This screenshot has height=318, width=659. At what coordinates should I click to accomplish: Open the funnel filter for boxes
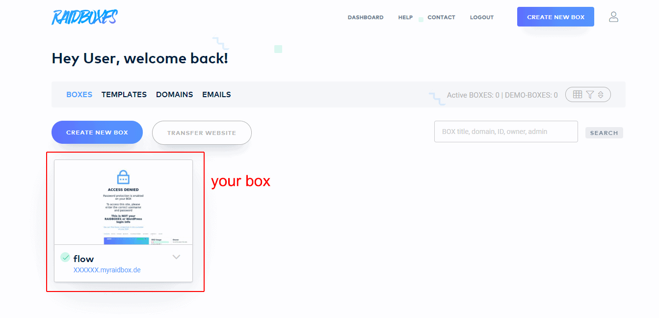(590, 95)
